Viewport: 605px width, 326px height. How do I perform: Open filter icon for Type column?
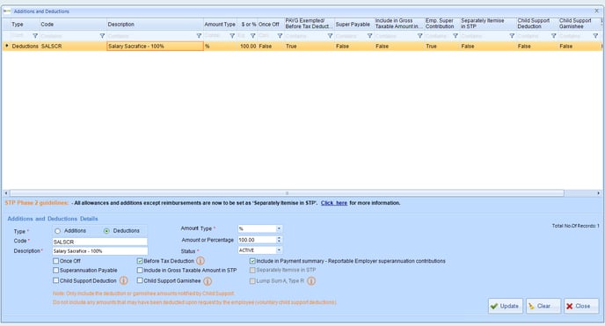(x=35, y=36)
